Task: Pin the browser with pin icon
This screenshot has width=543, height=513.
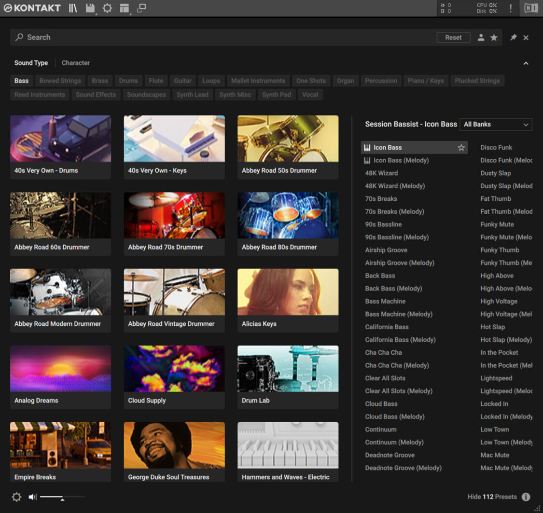Action: (513, 38)
